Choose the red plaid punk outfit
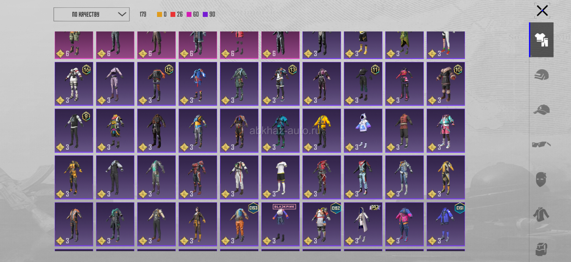This screenshot has width=571, height=262. click(x=322, y=177)
